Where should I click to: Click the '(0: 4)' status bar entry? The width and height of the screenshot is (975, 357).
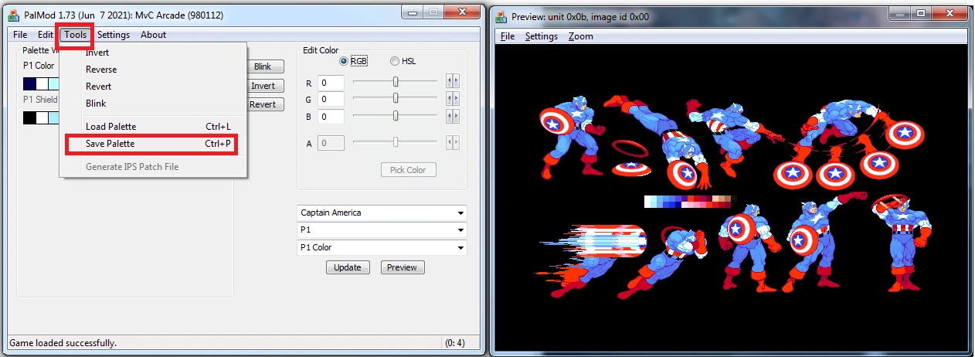(x=455, y=342)
